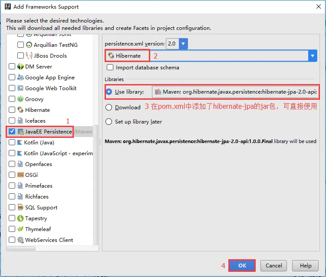Select the Tapestry row label
The image size is (326, 277).
point(36,218)
